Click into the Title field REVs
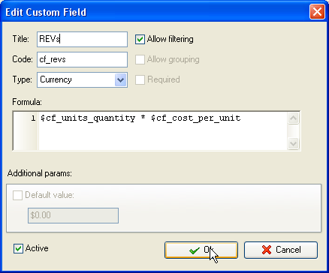 82,39
